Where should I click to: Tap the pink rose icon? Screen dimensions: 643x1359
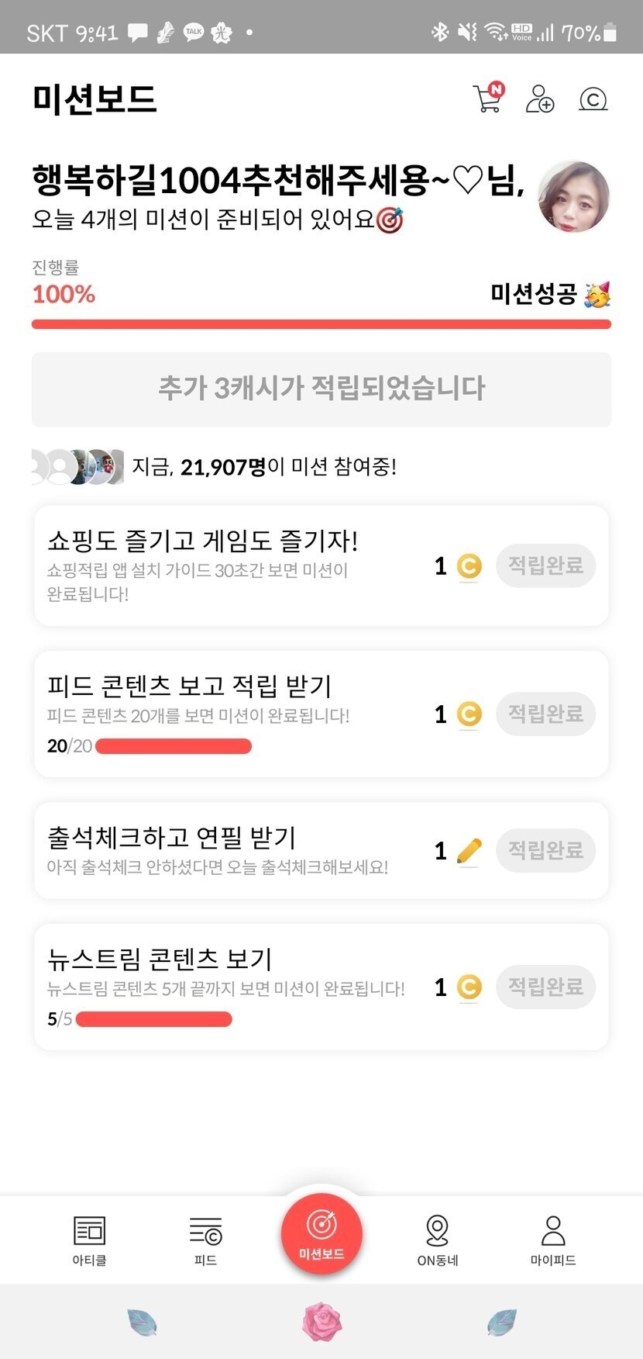(321, 1323)
